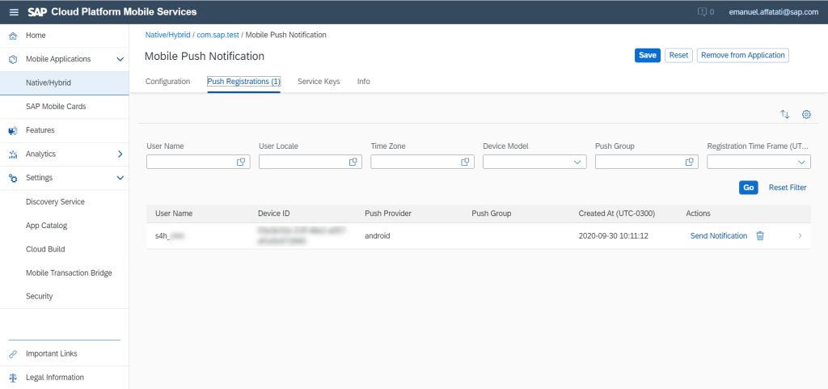Viewport: 828px width, 389px height.
Task: Open the Info tab
Action: pos(363,82)
